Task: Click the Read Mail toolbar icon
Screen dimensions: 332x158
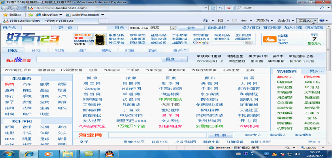Action: [x=234, y=20]
